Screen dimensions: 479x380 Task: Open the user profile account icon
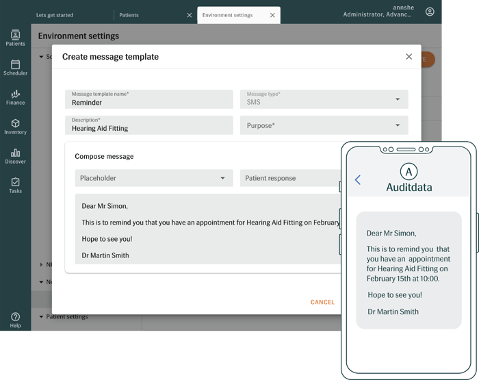tap(430, 12)
